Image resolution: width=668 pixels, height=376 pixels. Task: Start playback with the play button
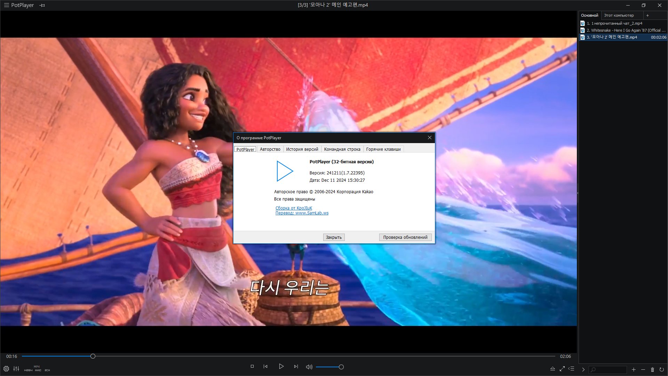[281, 366]
